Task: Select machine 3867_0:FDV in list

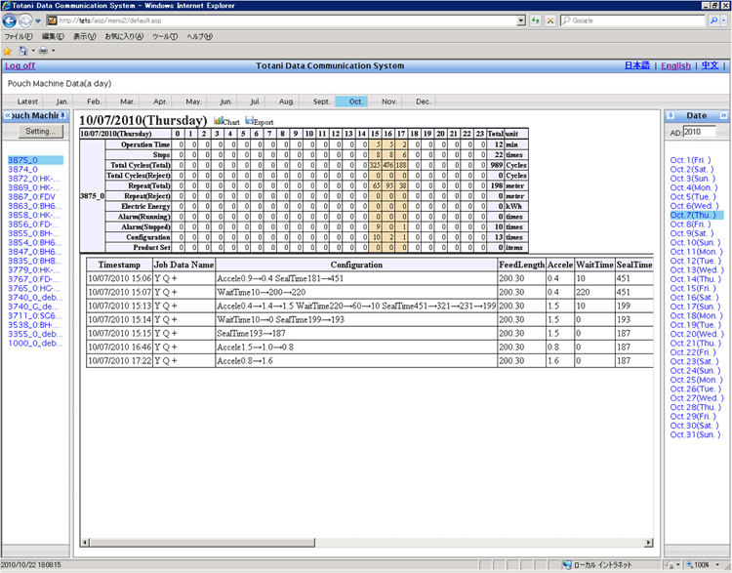Action: (x=31, y=196)
